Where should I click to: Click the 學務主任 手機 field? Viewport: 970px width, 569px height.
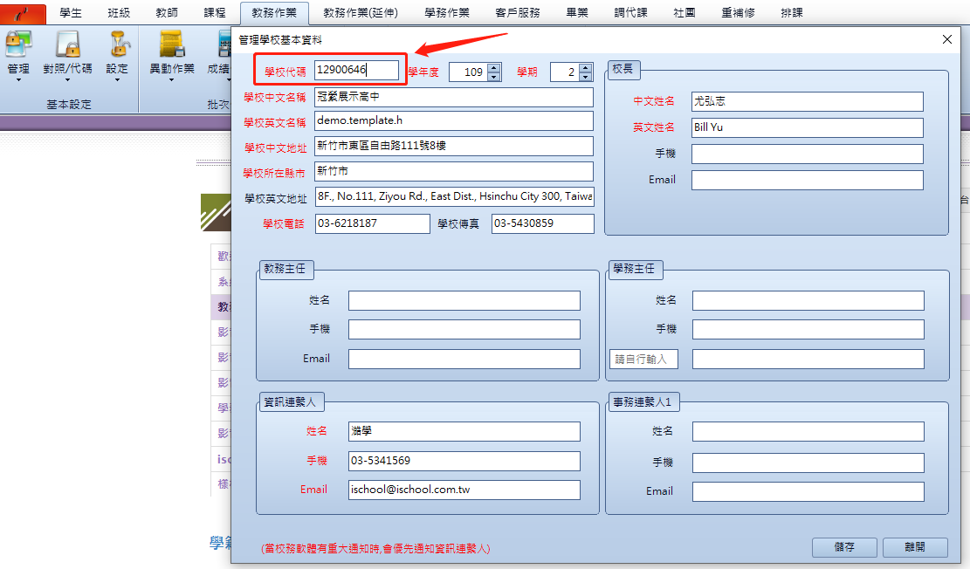click(808, 329)
